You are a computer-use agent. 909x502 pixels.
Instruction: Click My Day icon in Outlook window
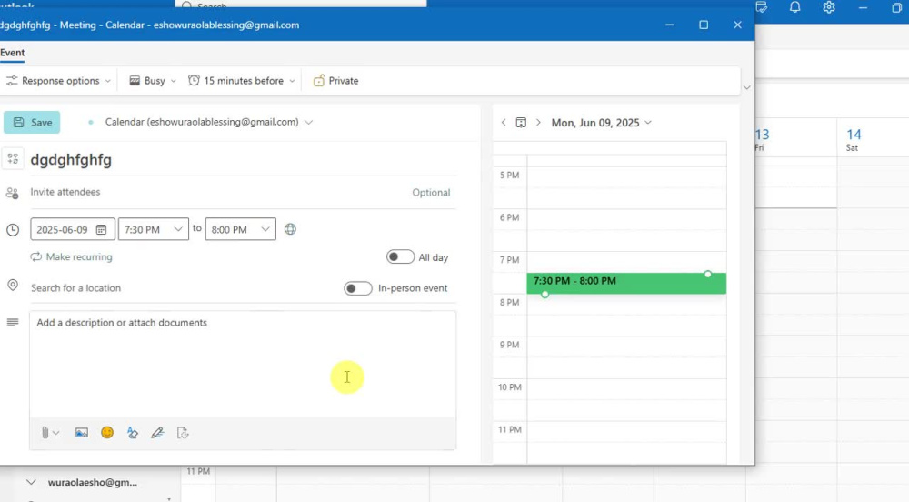click(761, 7)
